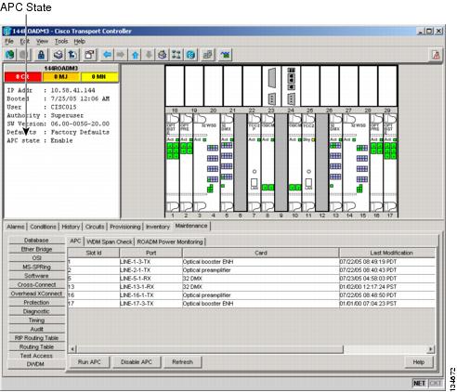Open the WDM Span Check subtab
The height and width of the screenshot is (392, 457).
tap(110, 242)
